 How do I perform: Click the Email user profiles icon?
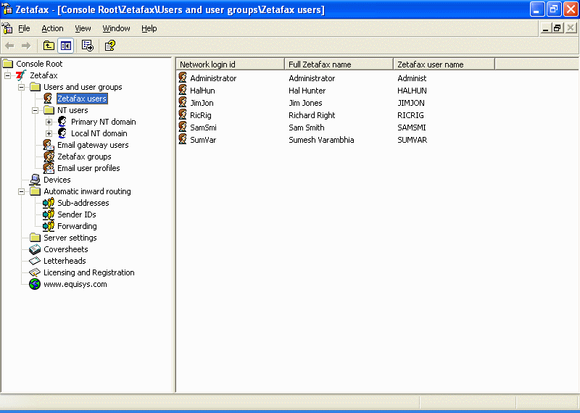coord(49,168)
